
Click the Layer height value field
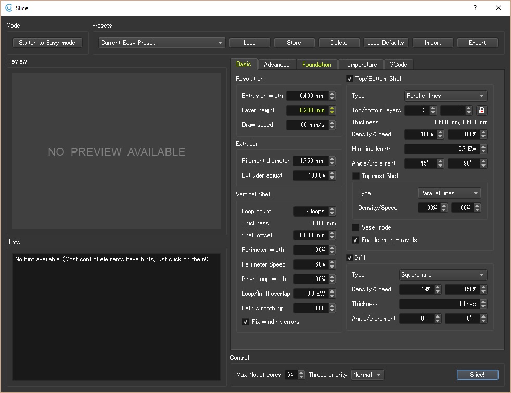(308, 110)
